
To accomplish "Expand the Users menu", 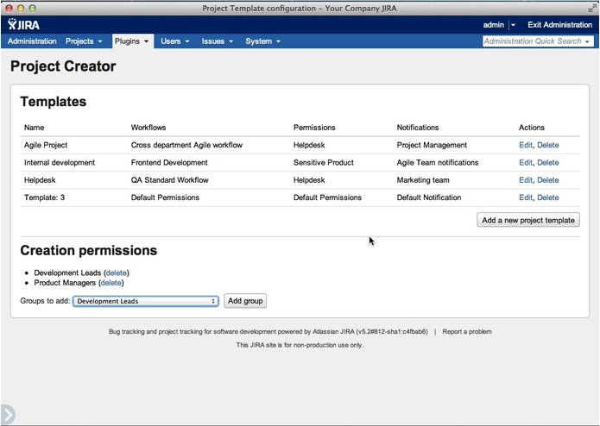I will [175, 41].
